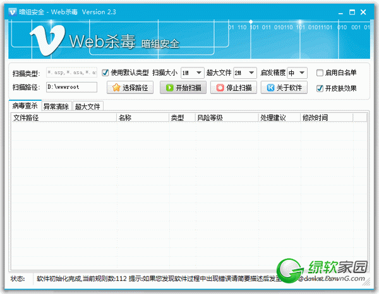The image size is (379, 294).
Task: Click the red stop icon on 停止扫描
Action: click(x=220, y=87)
